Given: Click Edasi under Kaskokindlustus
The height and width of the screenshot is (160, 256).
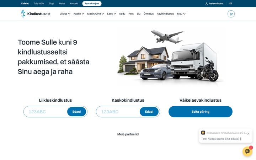Looking at the screenshot, I should click(x=149, y=112).
